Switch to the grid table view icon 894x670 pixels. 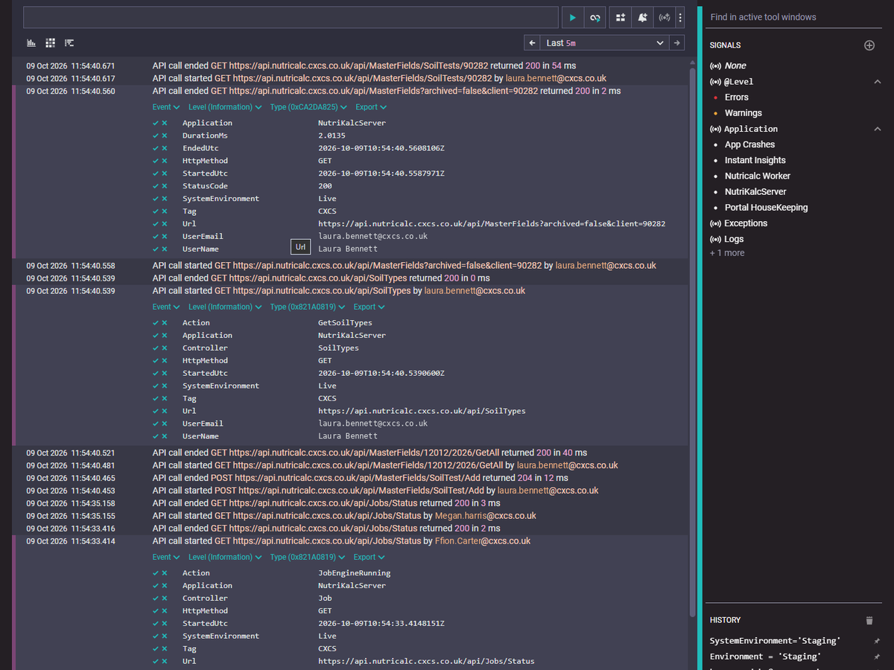click(x=51, y=43)
